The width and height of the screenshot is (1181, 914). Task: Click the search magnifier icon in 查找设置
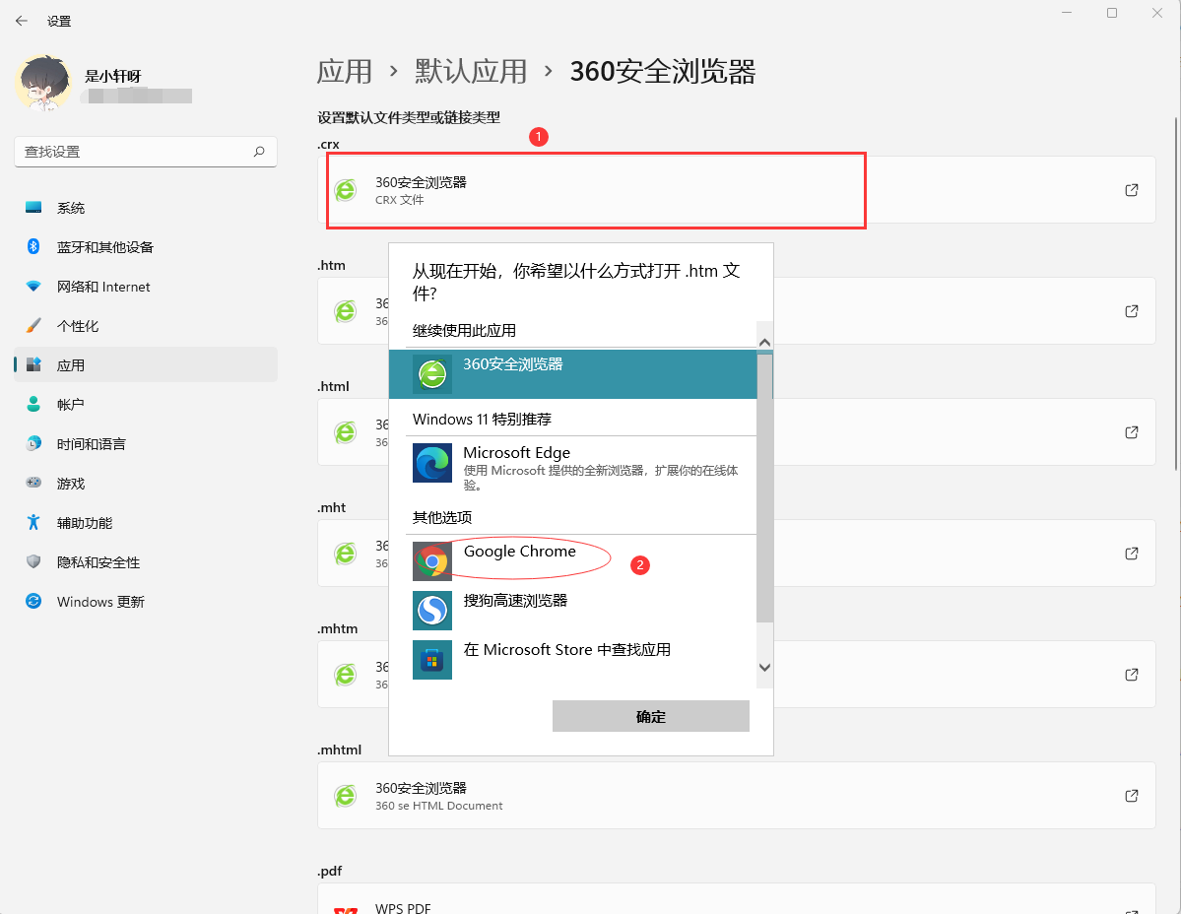pyautogui.click(x=259, y=152)
